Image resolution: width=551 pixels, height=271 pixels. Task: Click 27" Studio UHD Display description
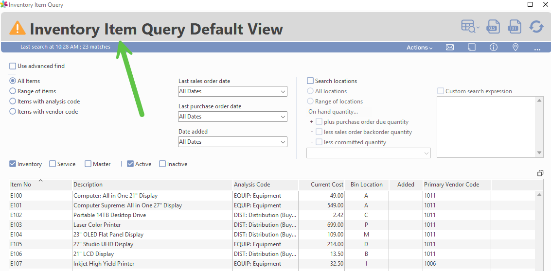click(103, 244)
